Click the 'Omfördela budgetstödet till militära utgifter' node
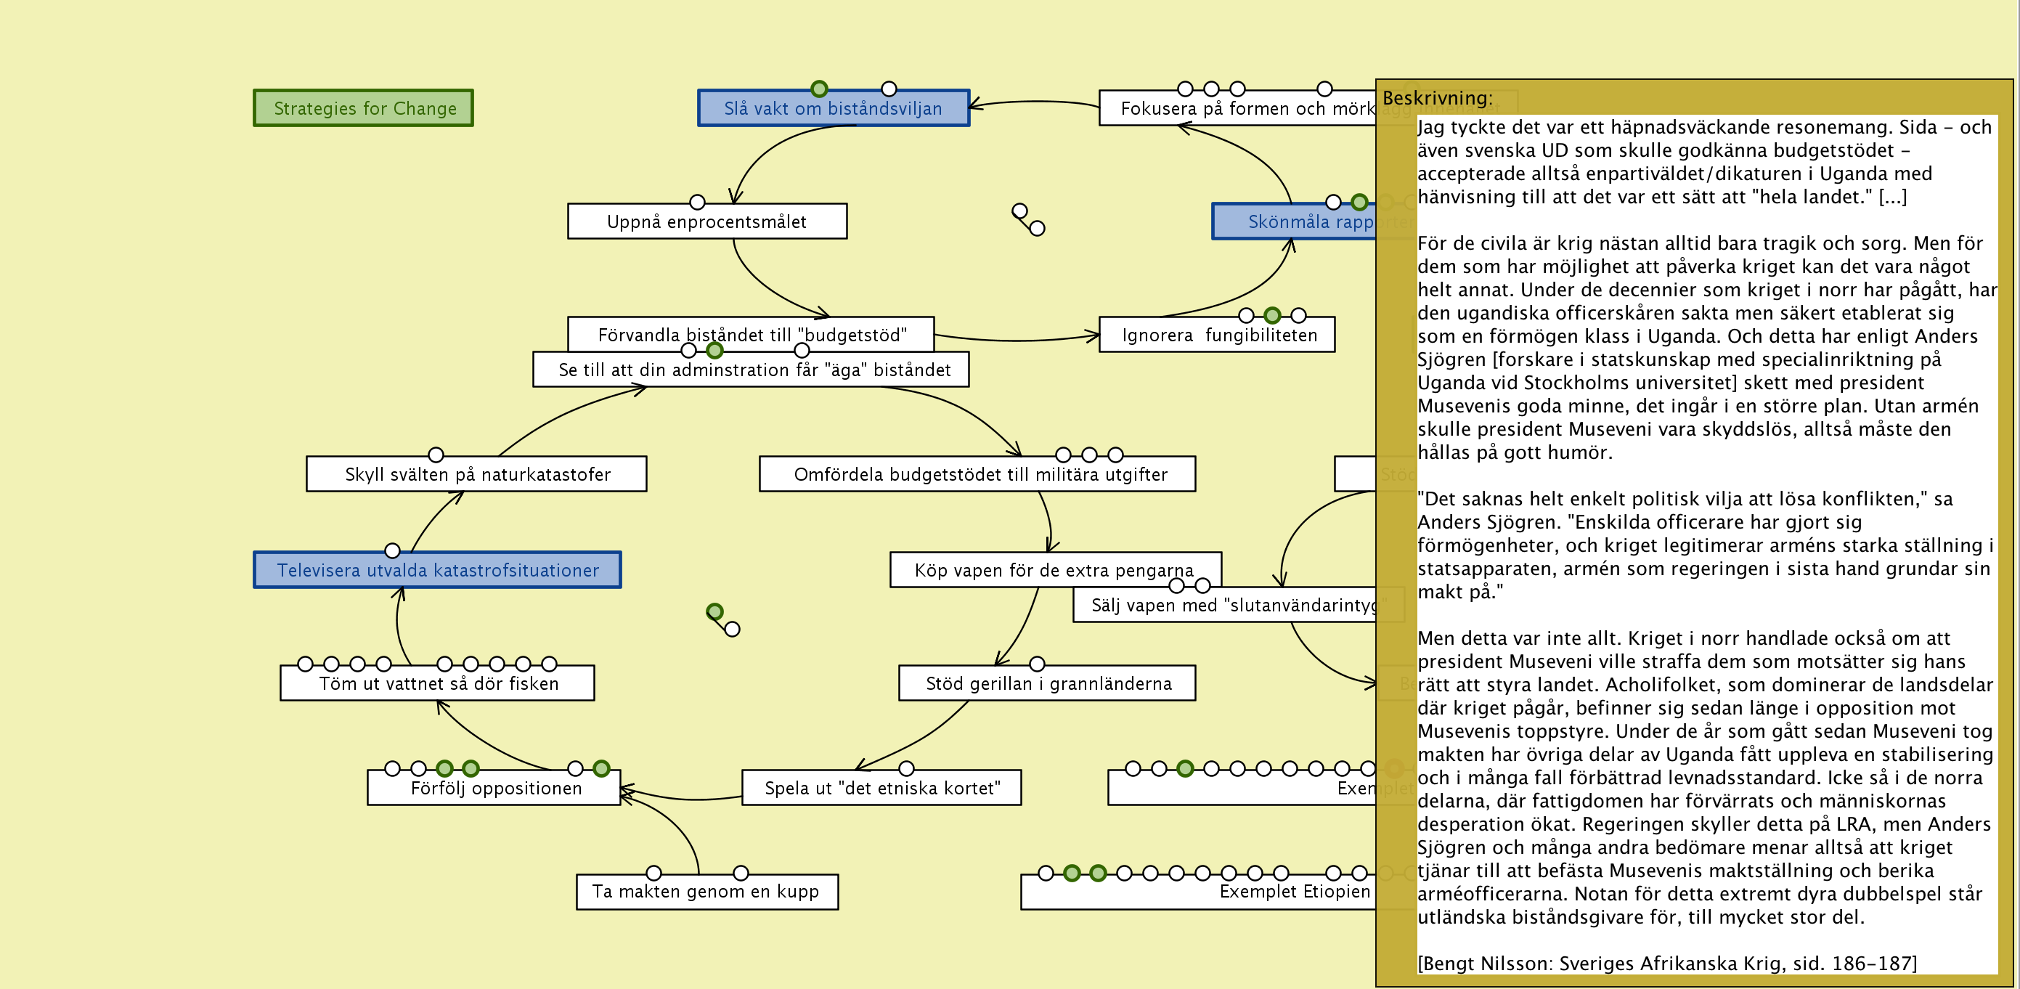 tap(979, 476)
